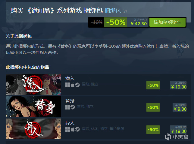Click the ¥ 9.00 price for 替身
This screenshot has height=144, width=194.
[180, 109]
